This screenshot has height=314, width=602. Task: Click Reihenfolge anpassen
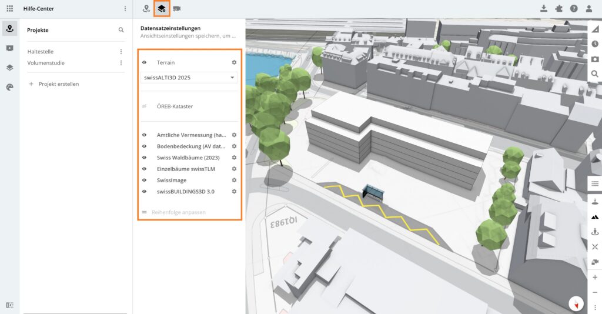tap(178, 212)
